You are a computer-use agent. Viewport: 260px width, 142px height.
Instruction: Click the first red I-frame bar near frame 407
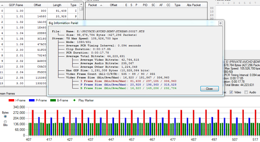tap(33, 123)
